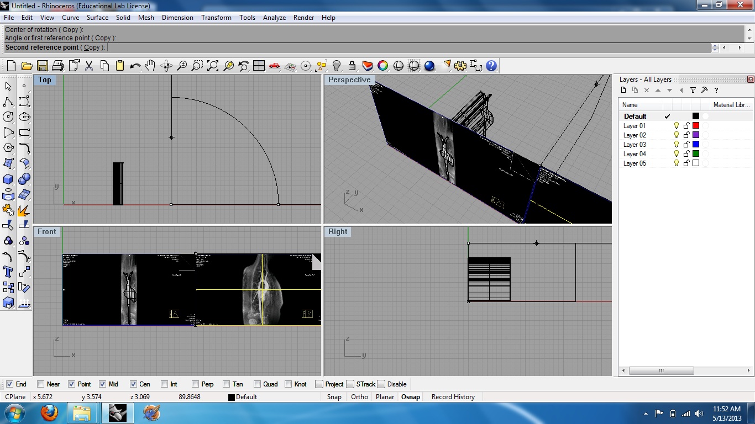Click the puzzle piece Join tool

(8, 210)
